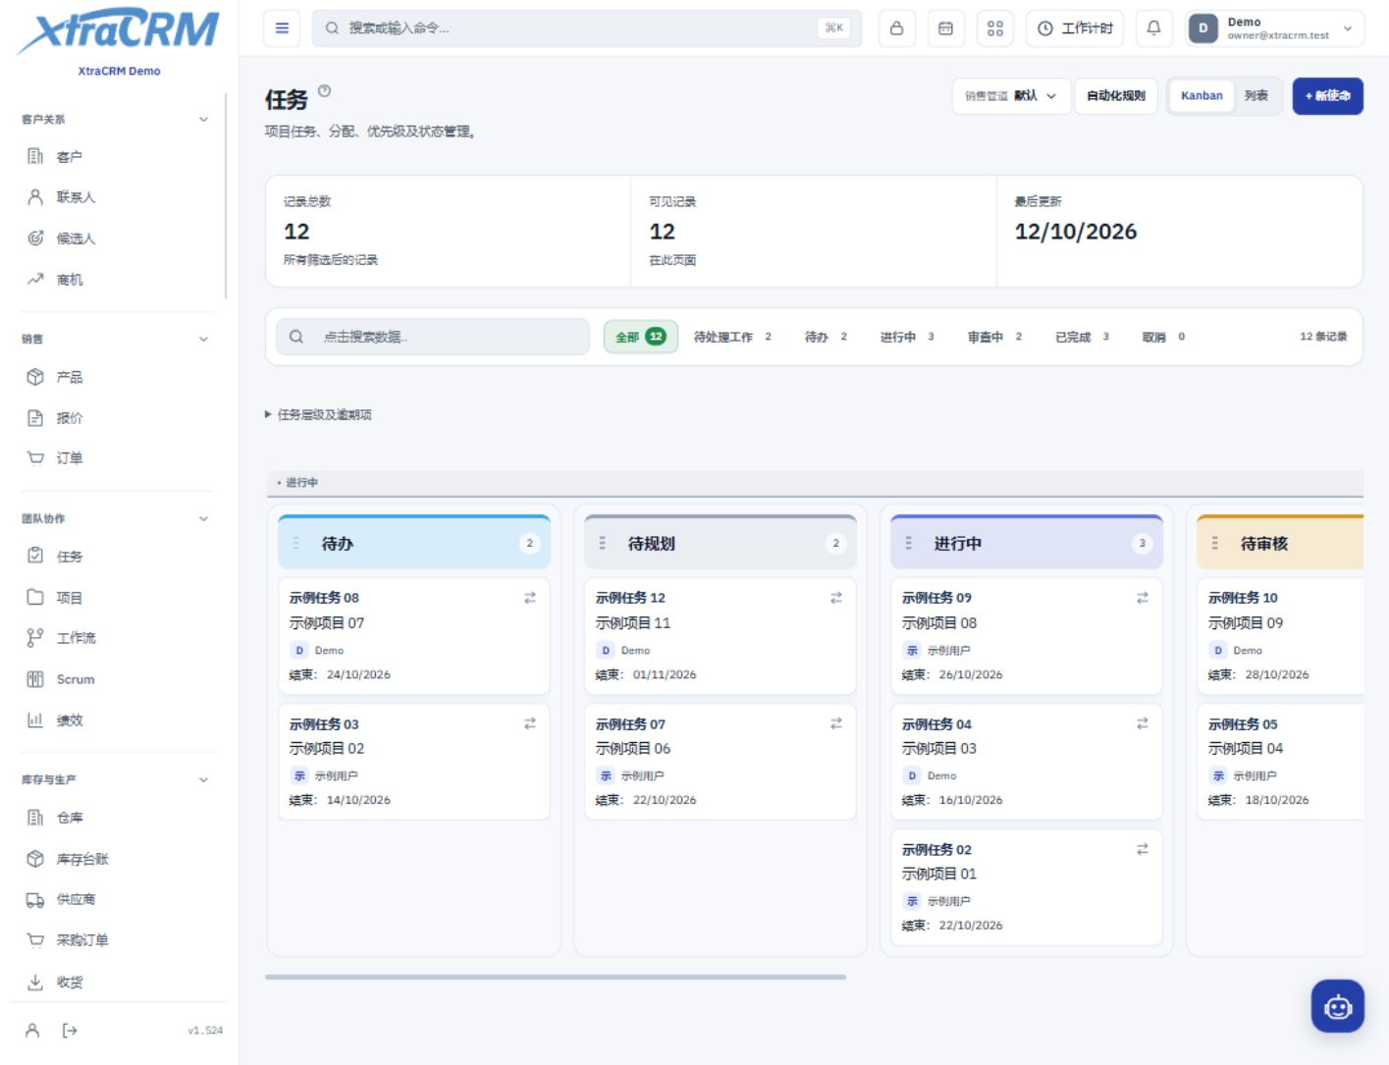Select the 全部 filter tab

tap(640, 337)
